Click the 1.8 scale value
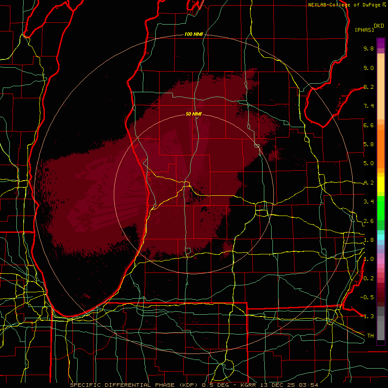The image size is (388, 388). pos(369,240)
